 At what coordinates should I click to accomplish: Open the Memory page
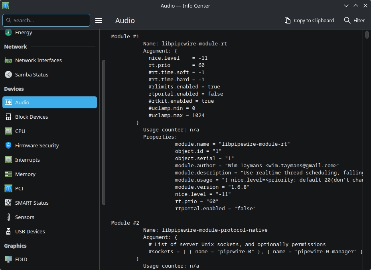50,174
